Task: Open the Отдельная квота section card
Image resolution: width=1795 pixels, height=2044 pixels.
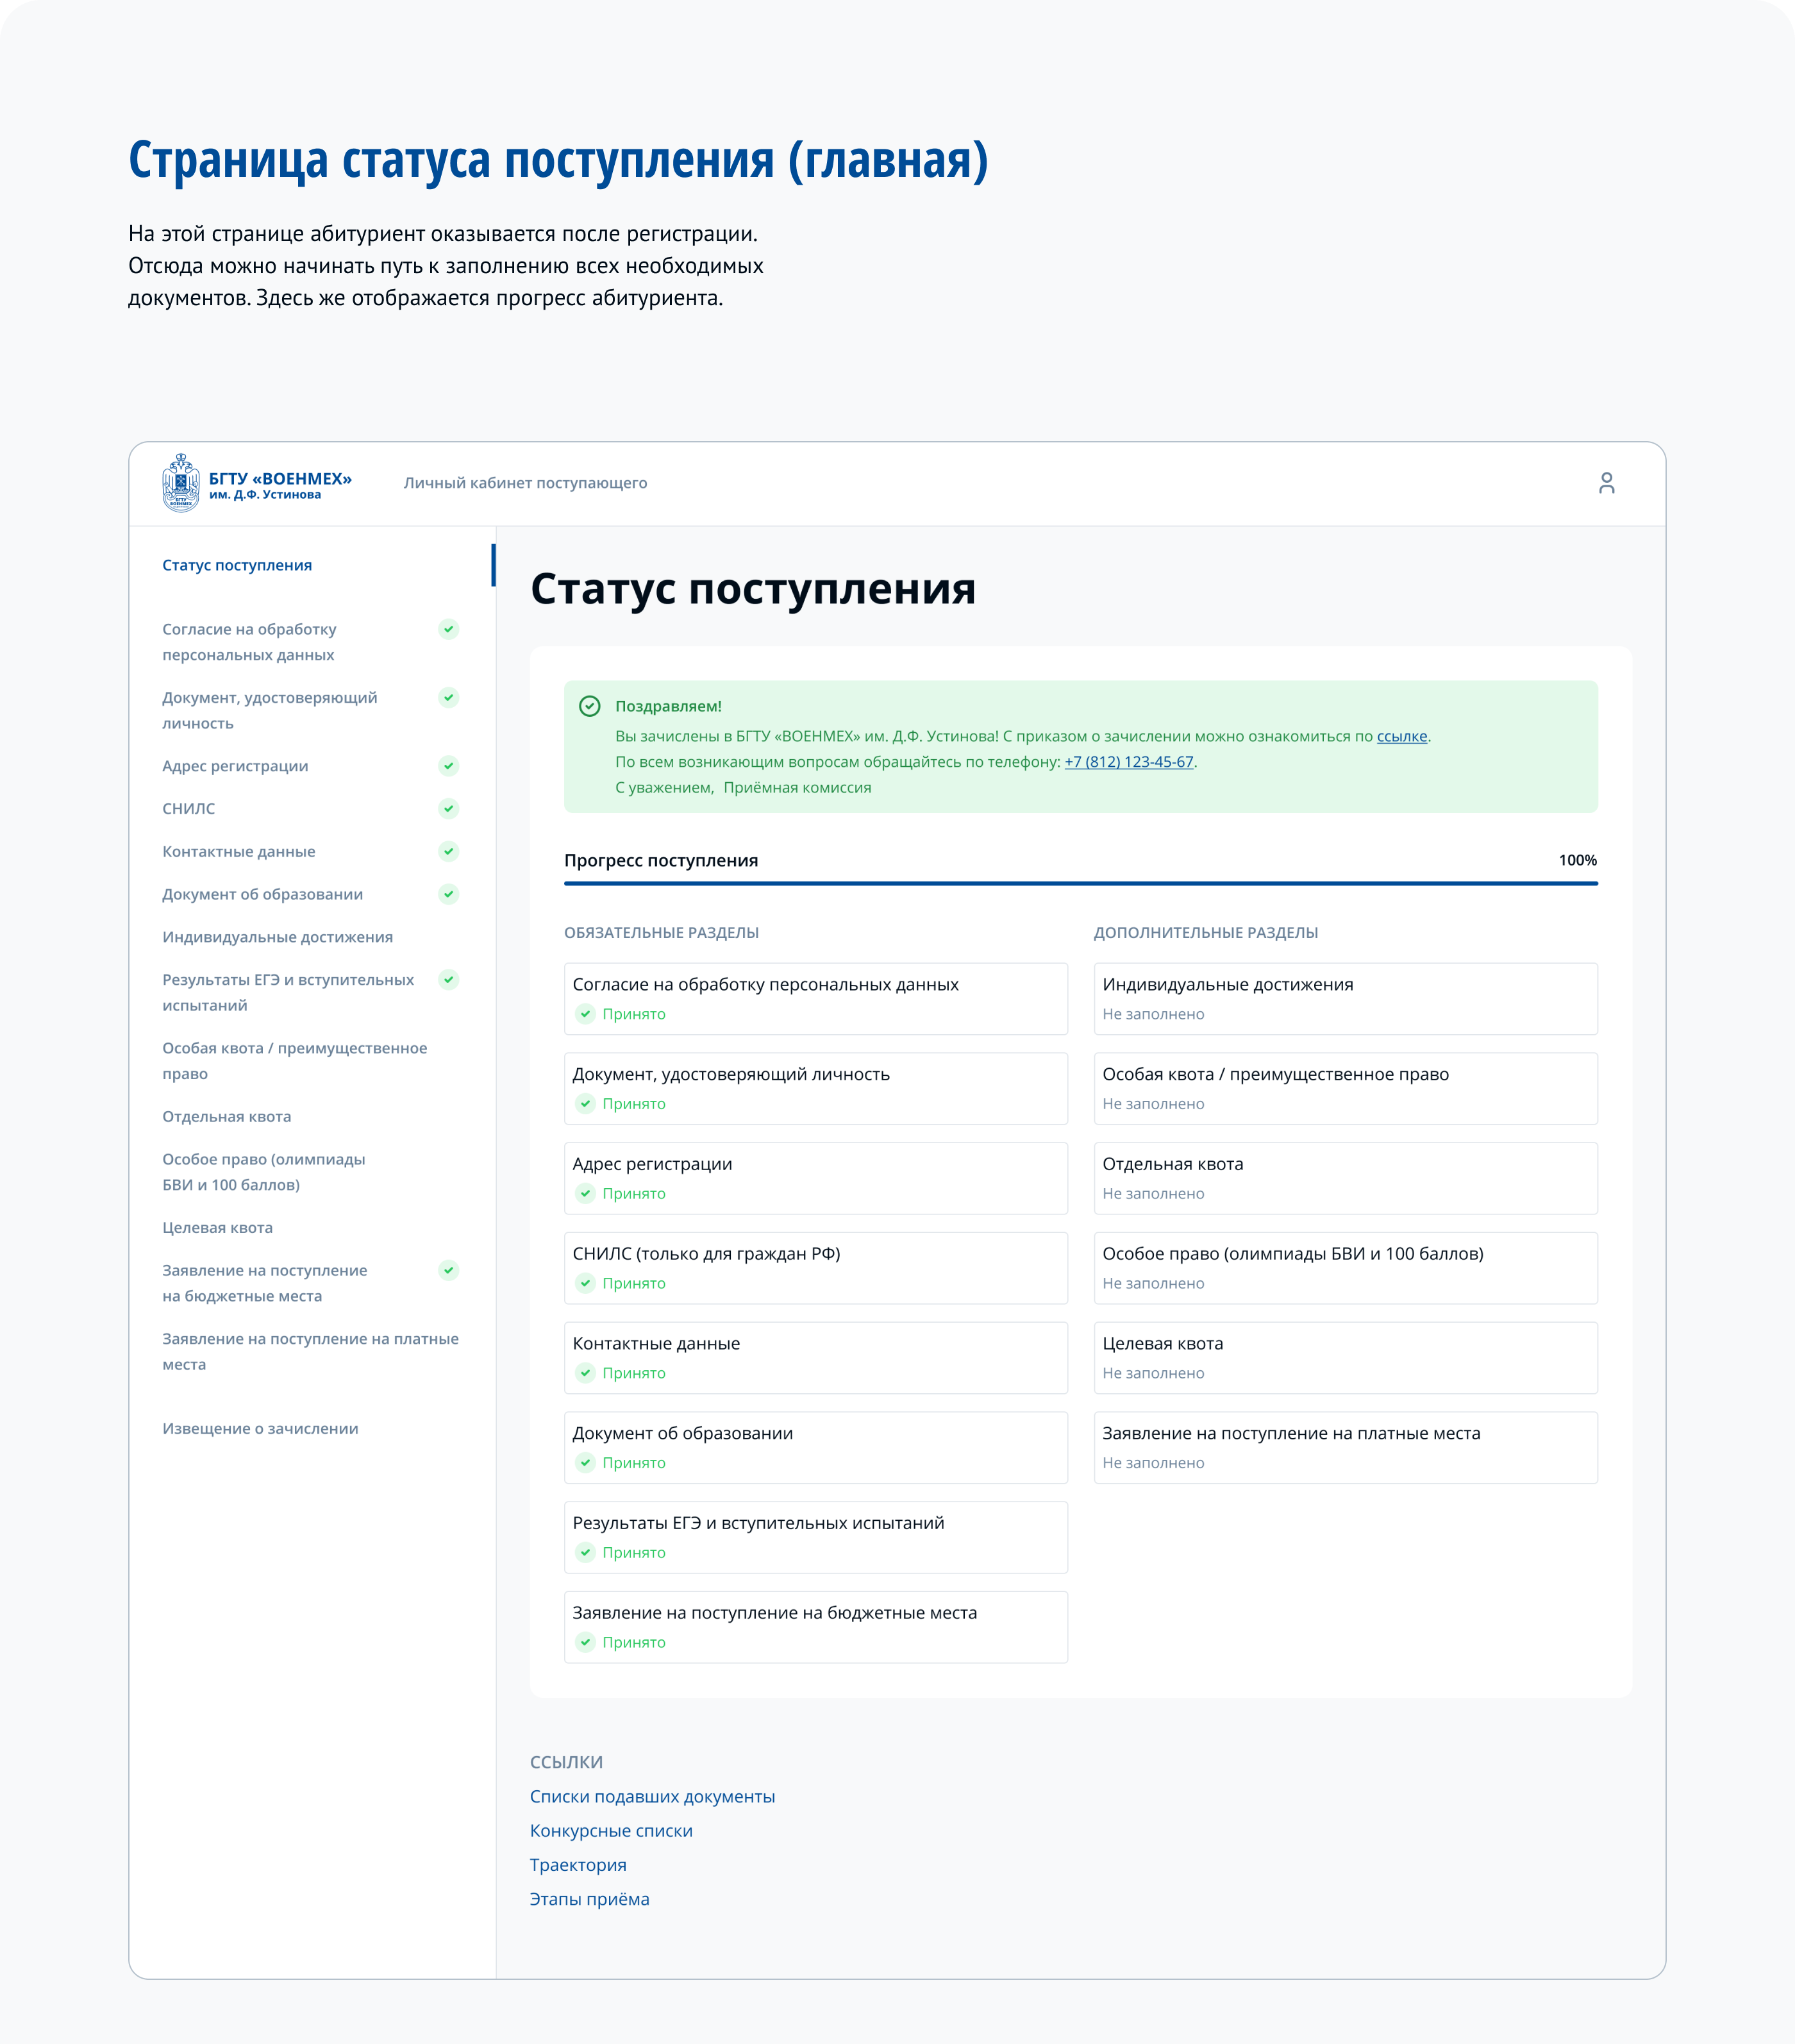Action: pos(1345,1177)
